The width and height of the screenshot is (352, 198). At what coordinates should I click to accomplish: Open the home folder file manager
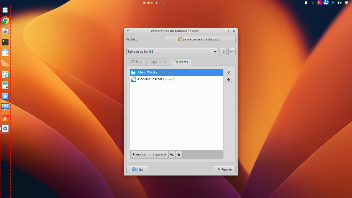5,31
